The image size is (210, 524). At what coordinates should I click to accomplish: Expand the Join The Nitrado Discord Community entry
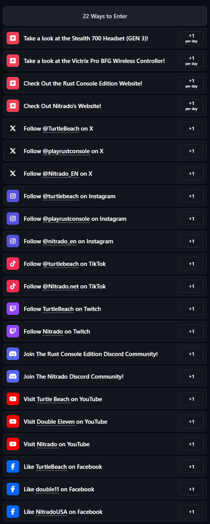(x=105, y=376)
